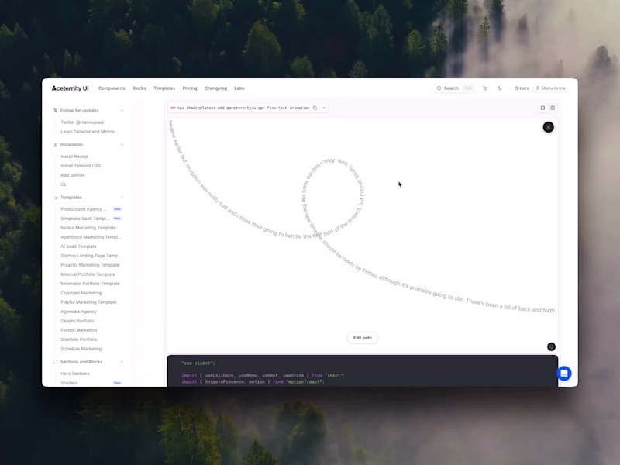The height and width of the screenshot is (465, 620).
Task: Open Nodus Marketing Template
Action: [88, 228]
